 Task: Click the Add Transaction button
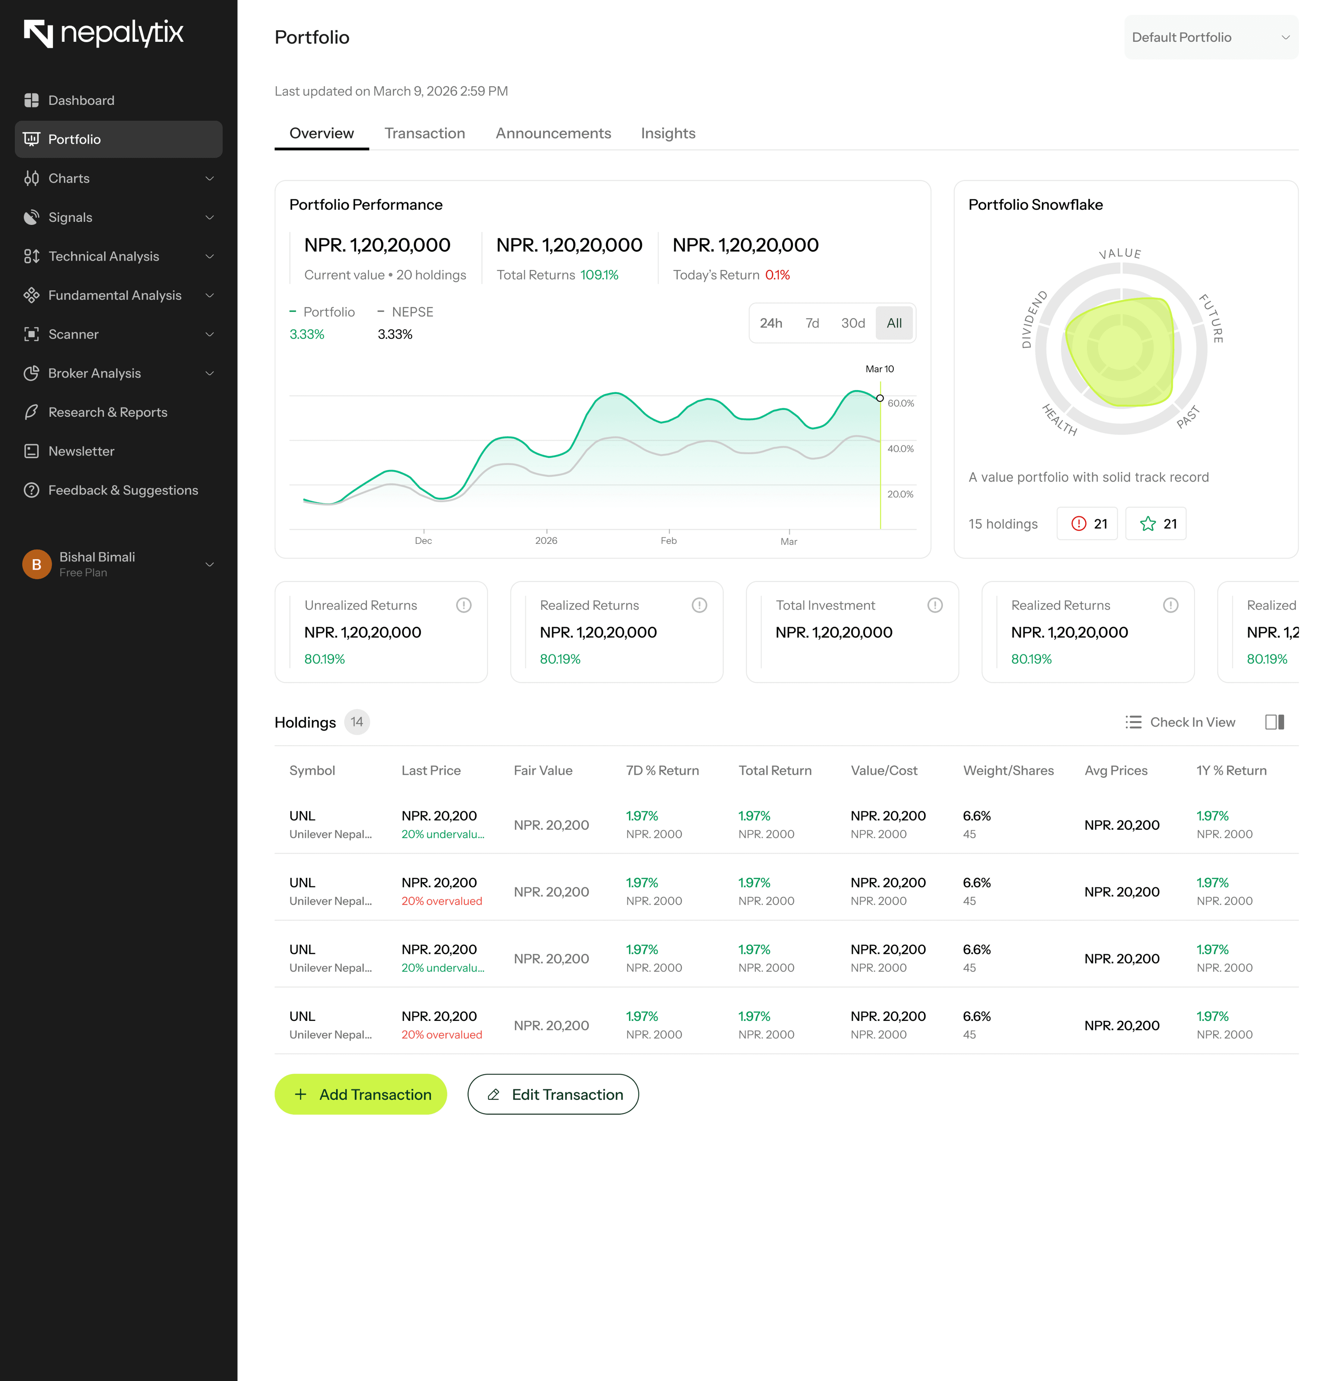pyautogui.click(x=360, y=1094)
